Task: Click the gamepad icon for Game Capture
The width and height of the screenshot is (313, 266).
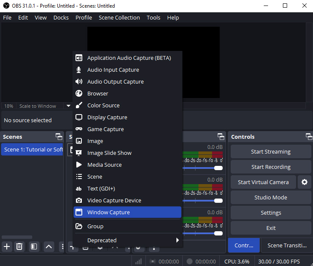Action: coord(79,129)
